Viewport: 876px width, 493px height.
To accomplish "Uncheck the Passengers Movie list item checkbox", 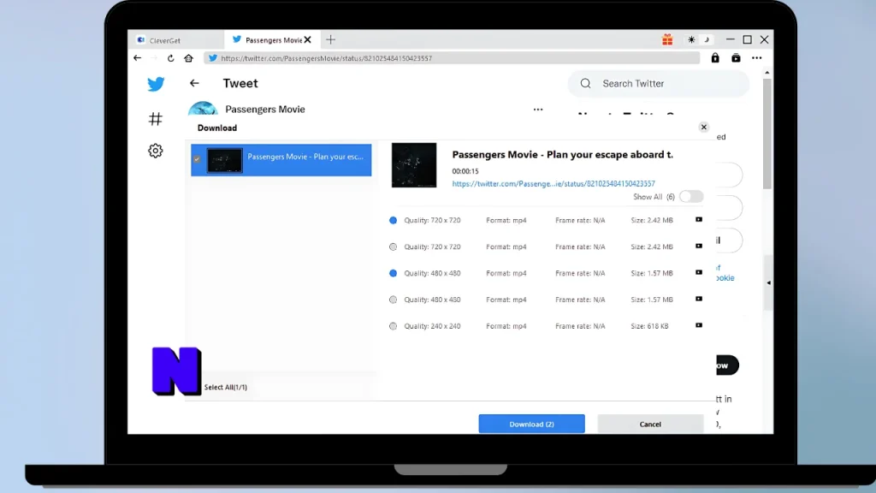I will point(197,159).
